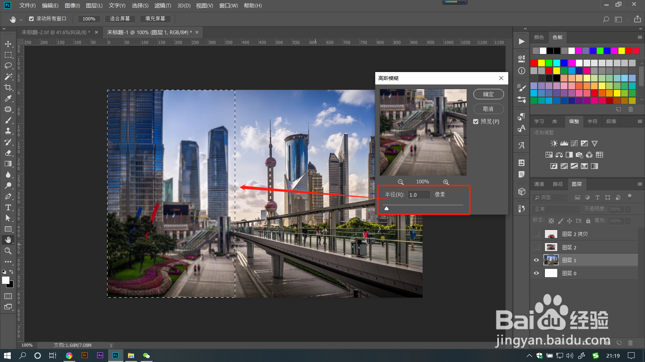This screenshot has height=362, width=645.
Task: Hide Layer 1 with eye icon
Action: tap(536, 260)
